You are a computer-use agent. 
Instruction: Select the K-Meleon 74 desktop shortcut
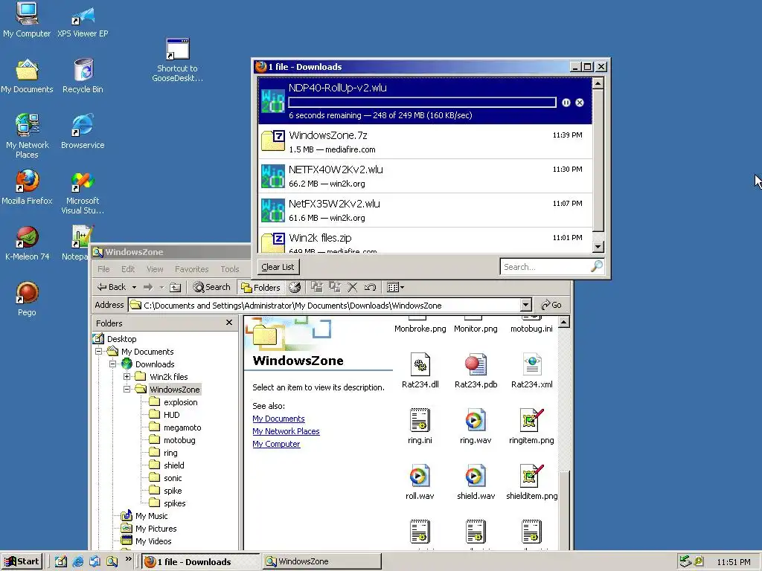coord(27,243)
